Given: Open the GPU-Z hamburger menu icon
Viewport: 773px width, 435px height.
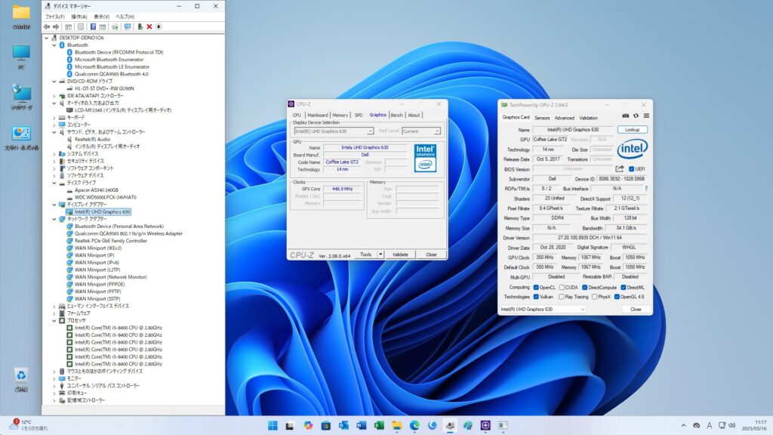Looking at the screenshot, I should [x=645, y=116].
